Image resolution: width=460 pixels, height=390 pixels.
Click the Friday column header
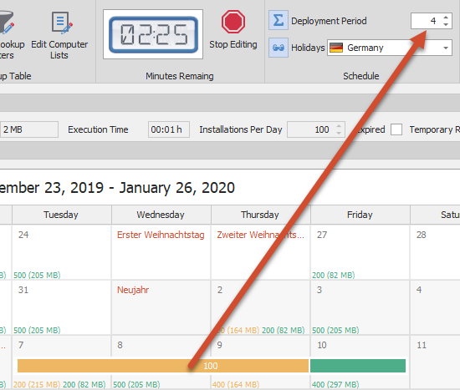360,215
